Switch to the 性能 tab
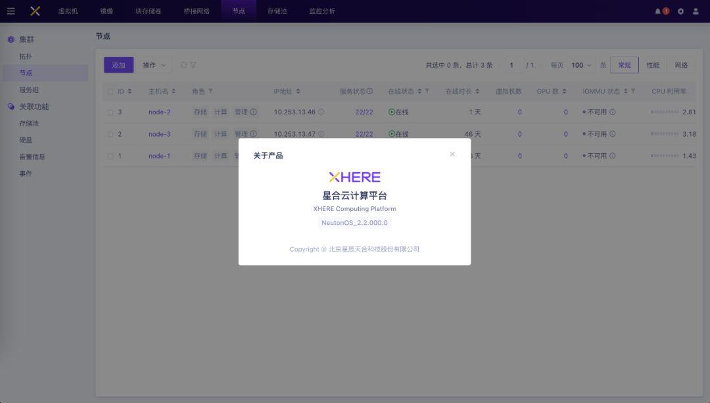710x403 pixels. (653, 65)
